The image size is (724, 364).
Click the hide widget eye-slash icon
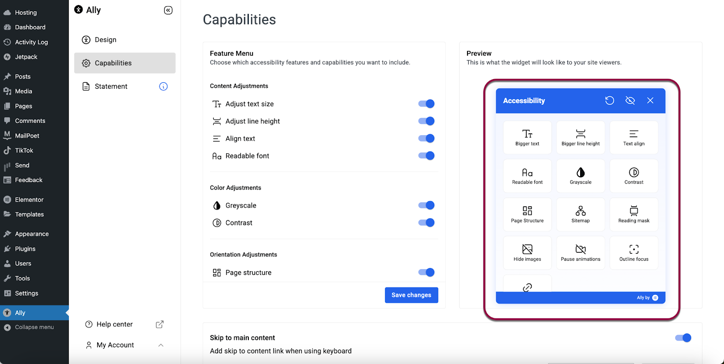630,100
